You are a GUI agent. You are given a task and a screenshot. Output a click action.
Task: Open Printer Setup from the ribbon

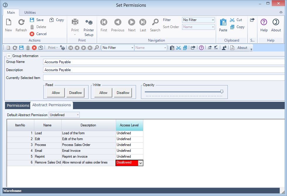tap(89, 23)
